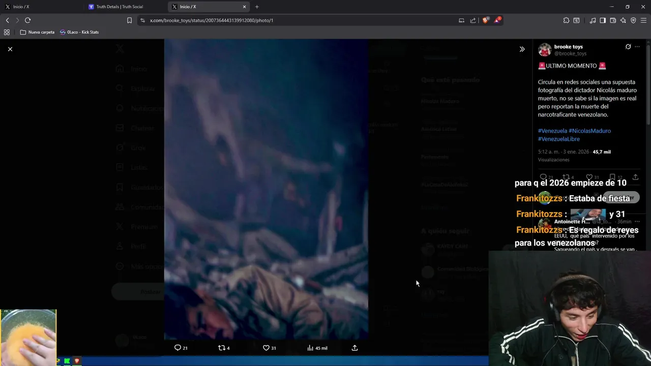651x366 pixels.
Task: Click the Grok explain-post icon
Action: point(628,47)
